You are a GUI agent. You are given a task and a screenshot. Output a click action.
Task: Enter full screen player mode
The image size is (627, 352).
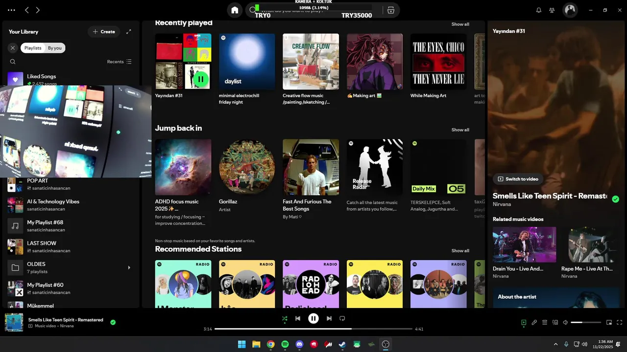pyautogui.click(x=620, y=322)
